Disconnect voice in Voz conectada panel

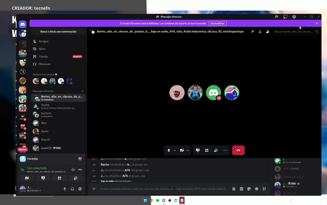80,170
